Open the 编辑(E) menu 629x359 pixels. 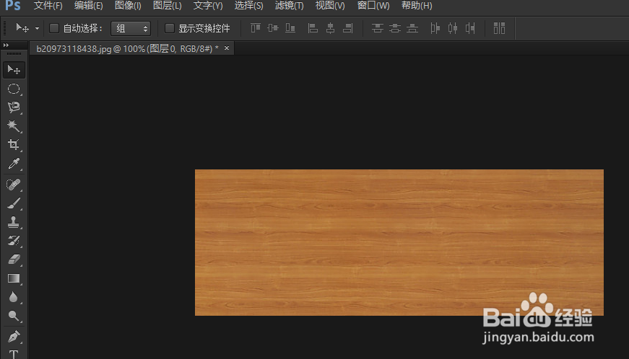point(89,6)
